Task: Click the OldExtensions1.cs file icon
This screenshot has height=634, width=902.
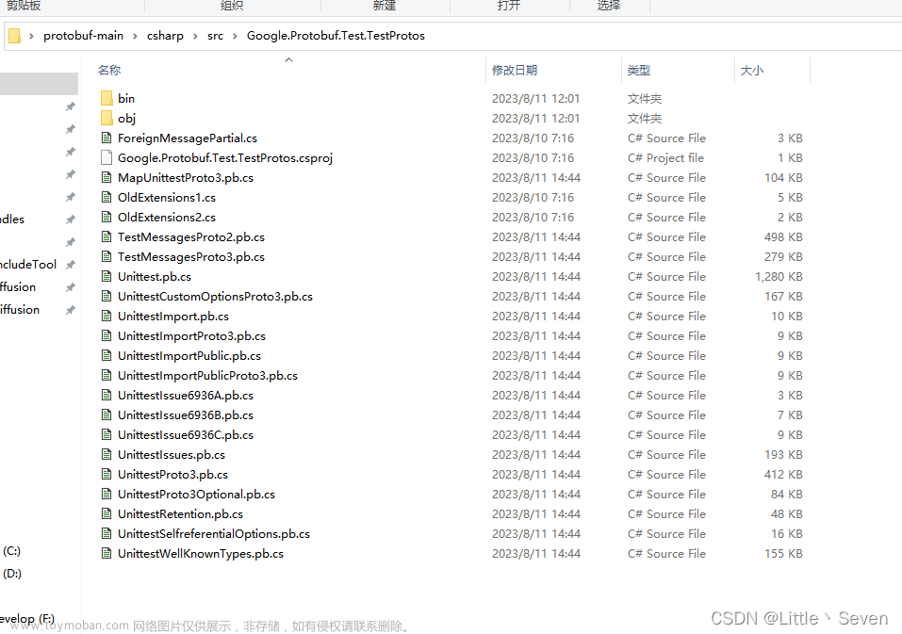Action: point(107,197)
